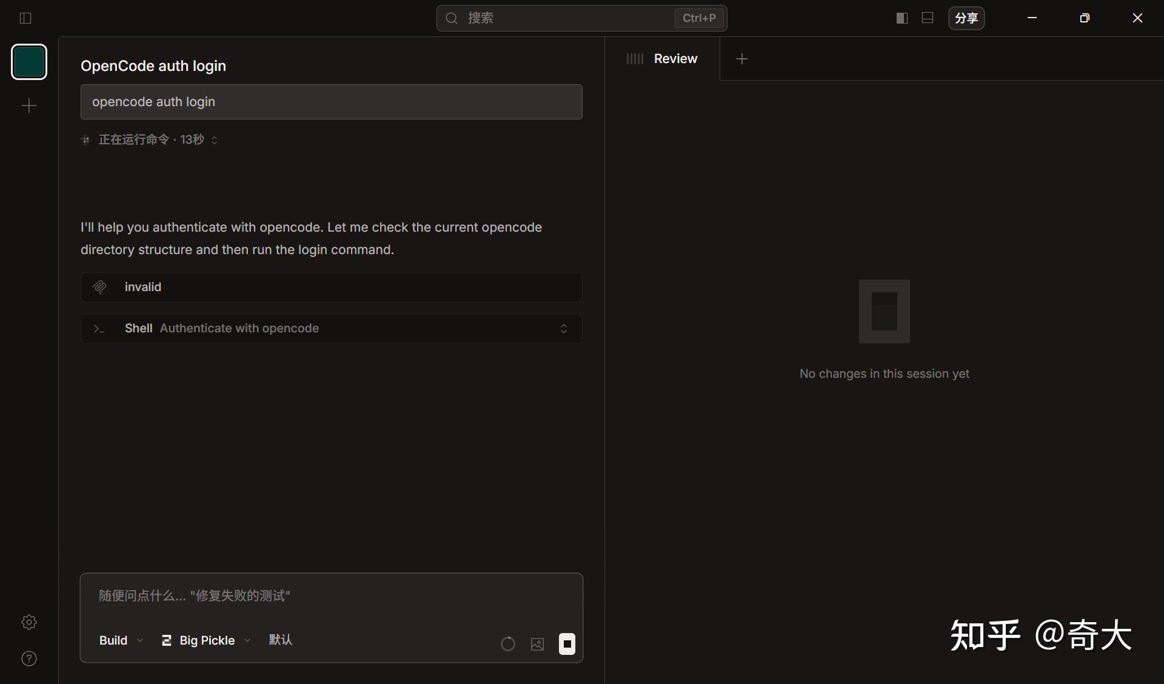Stop the running session with stop icon
This screenshot has height=684, width=1164.
(567, 644)
